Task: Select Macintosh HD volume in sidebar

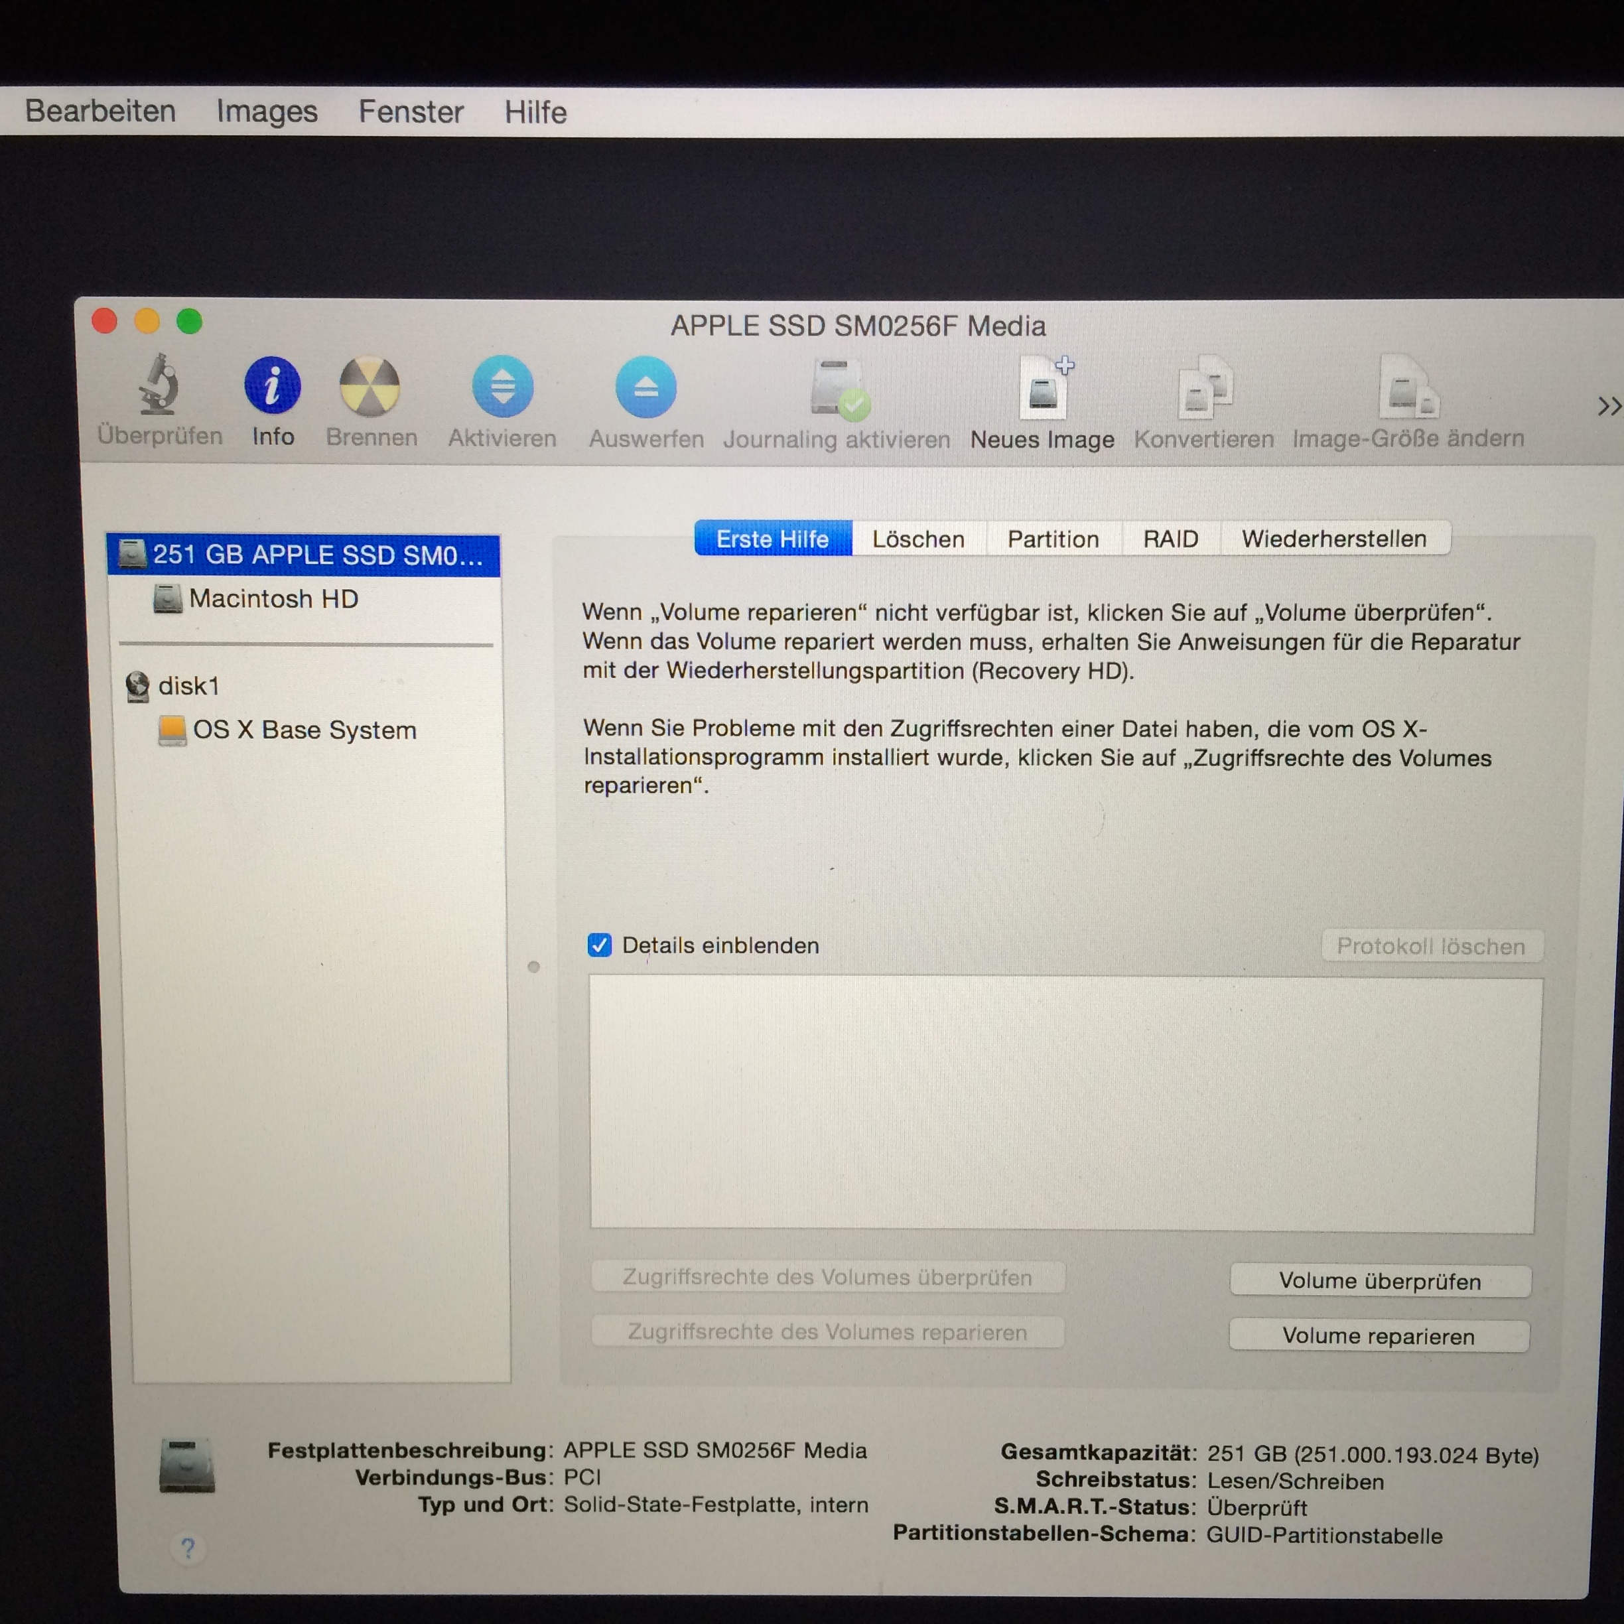Action: [x=274, y=599]
